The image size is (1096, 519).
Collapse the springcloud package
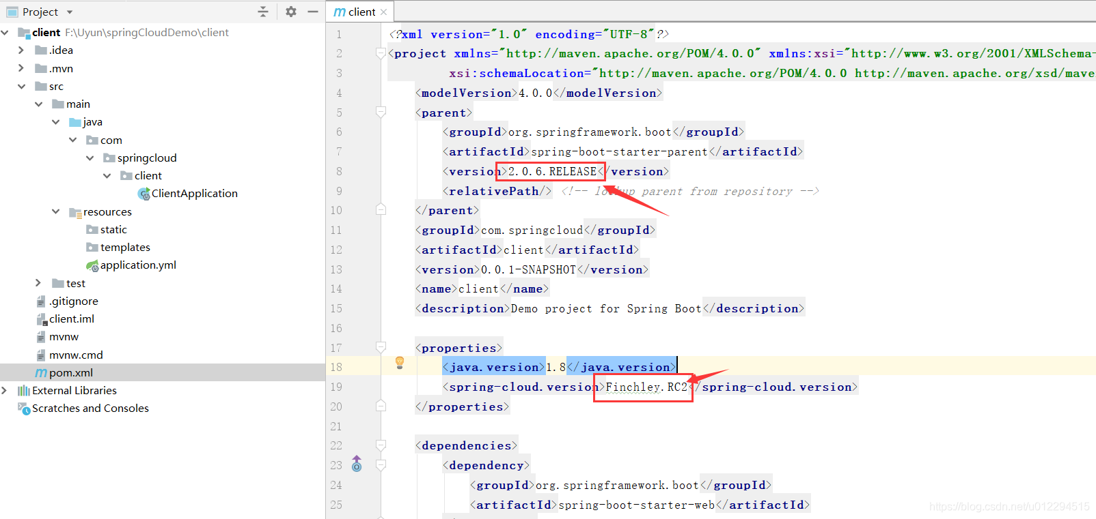tap(90, 158)
